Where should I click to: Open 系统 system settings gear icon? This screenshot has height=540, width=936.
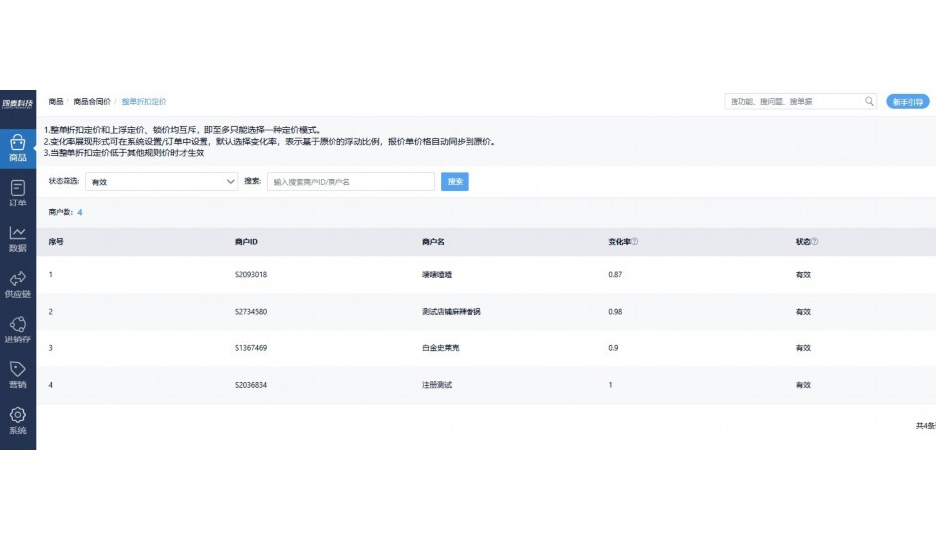(x=17, y=421)
